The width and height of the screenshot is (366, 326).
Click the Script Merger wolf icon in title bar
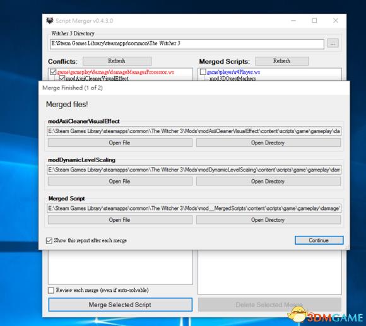(x=49, y=21)
